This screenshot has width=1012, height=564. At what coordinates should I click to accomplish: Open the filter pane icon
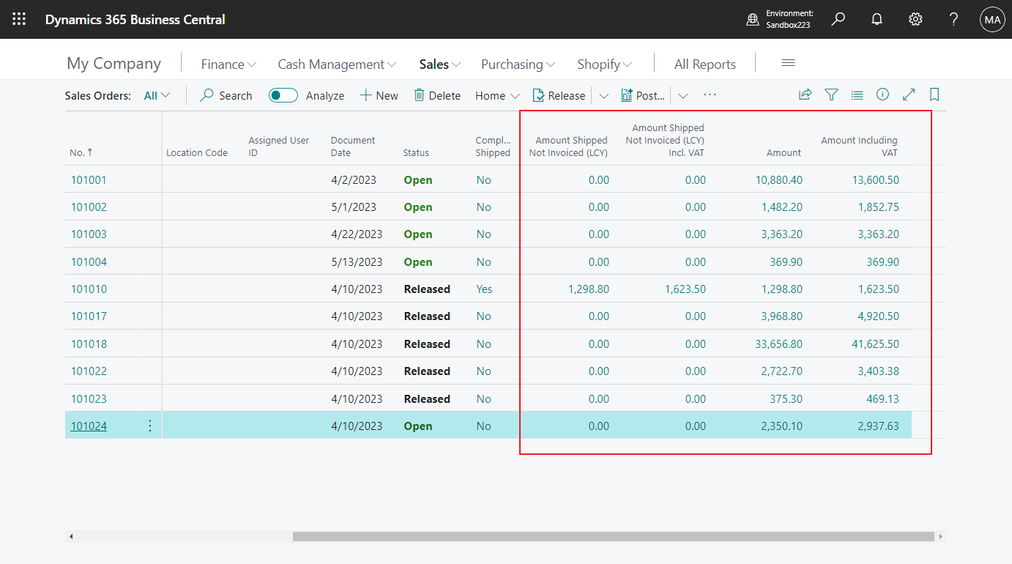tap(831, 94)
